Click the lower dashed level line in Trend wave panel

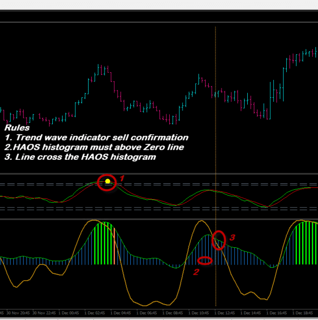pos(159,208)
